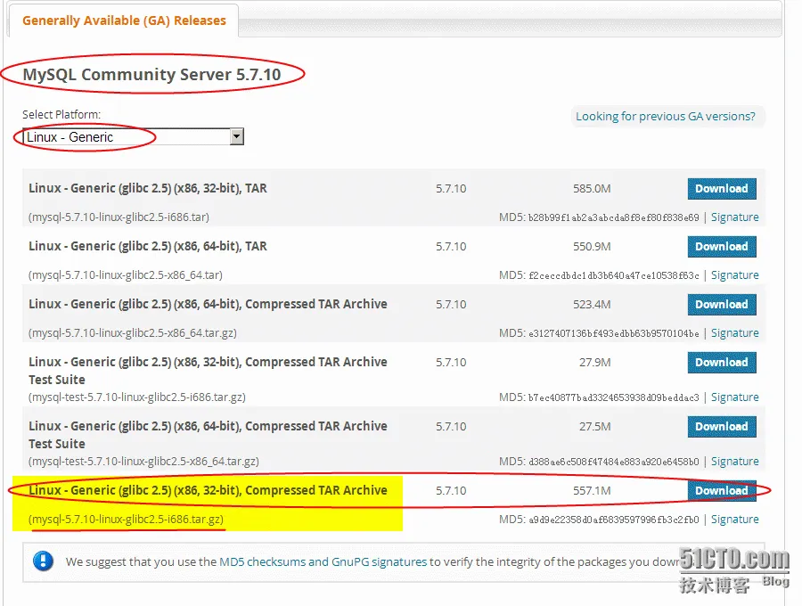
Task: Click MD5 value f2ceccdbdc1db3b640a47ce10538f63c
Action: point(613,275)
